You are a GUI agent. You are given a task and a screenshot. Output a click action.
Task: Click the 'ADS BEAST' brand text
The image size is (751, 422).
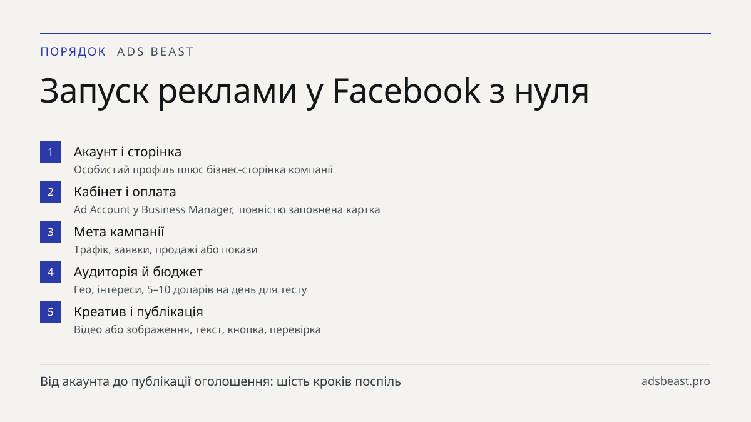tap(155, 52)
